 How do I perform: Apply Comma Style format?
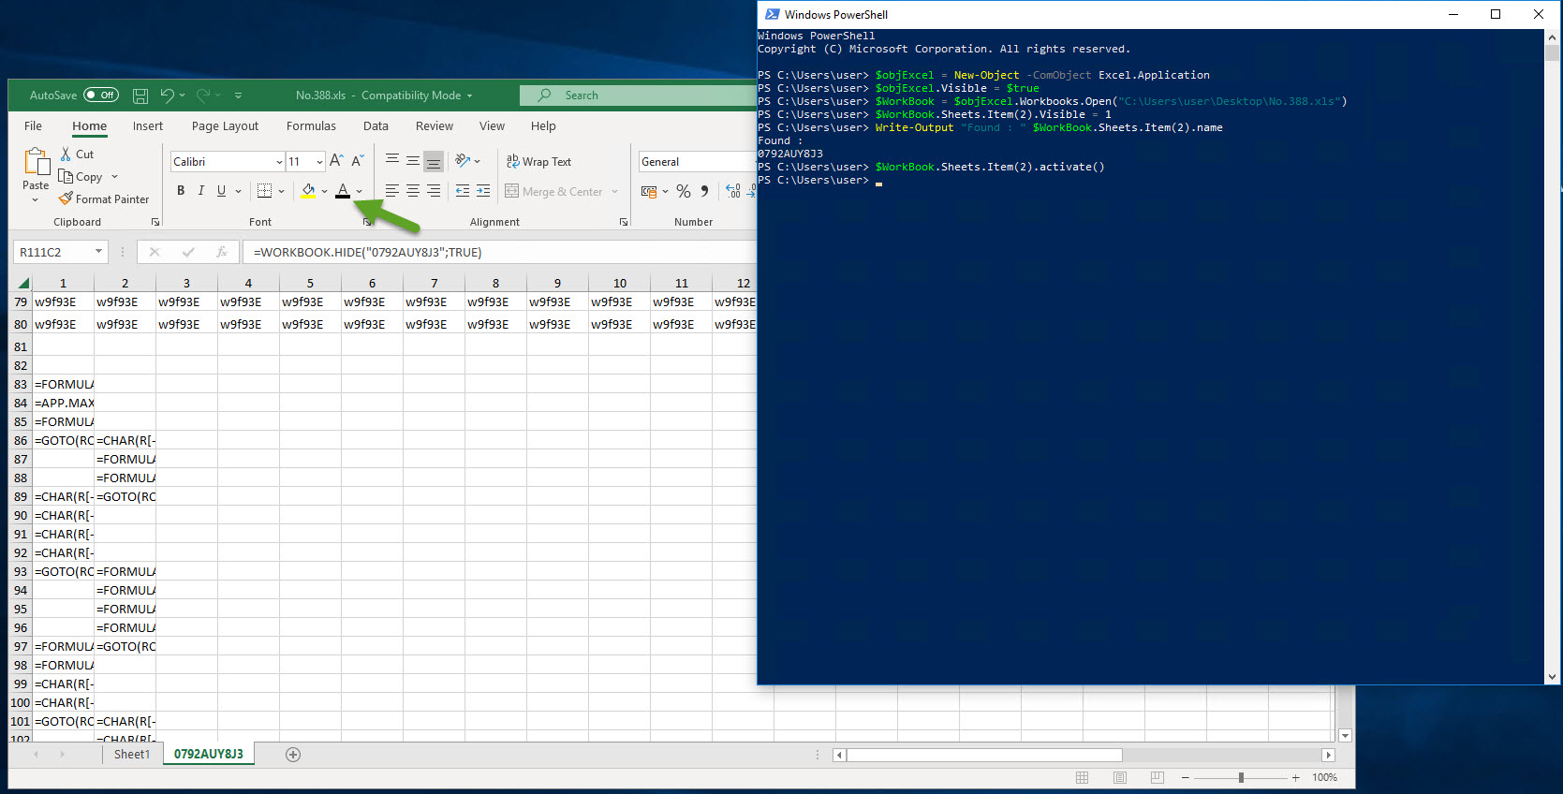point(704,191)
